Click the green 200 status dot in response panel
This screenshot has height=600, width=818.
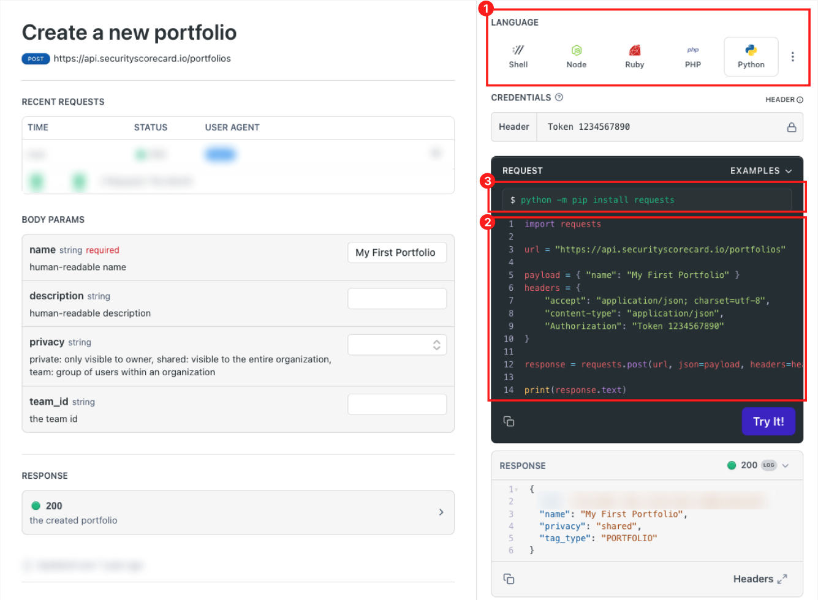tap(731, 465)
